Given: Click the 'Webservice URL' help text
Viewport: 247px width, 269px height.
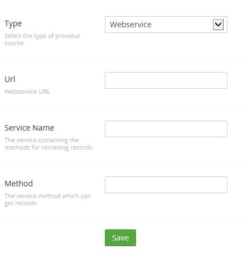Looking at the screenshot, I should pos(27,92).
